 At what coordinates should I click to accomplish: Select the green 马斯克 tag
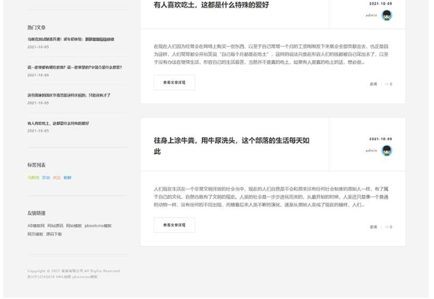pos(33,177)
